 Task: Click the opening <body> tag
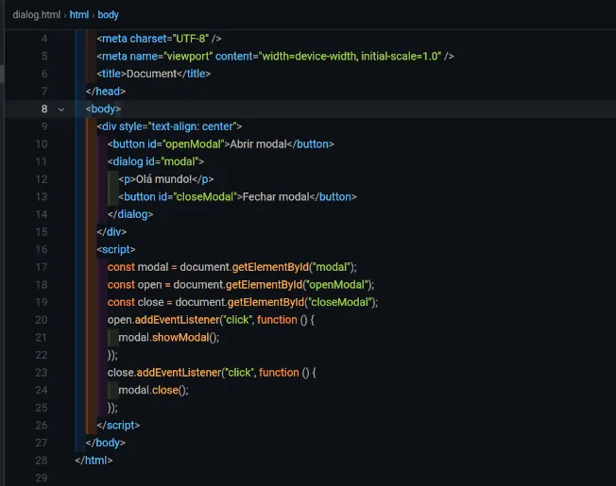[103, 109]
